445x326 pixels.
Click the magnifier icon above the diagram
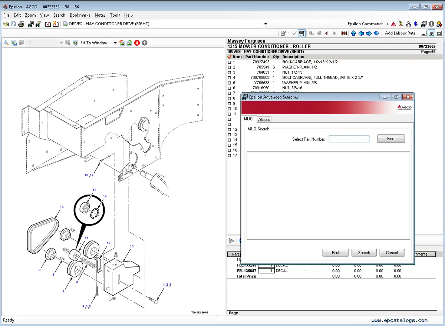click(x=6, y=43)
